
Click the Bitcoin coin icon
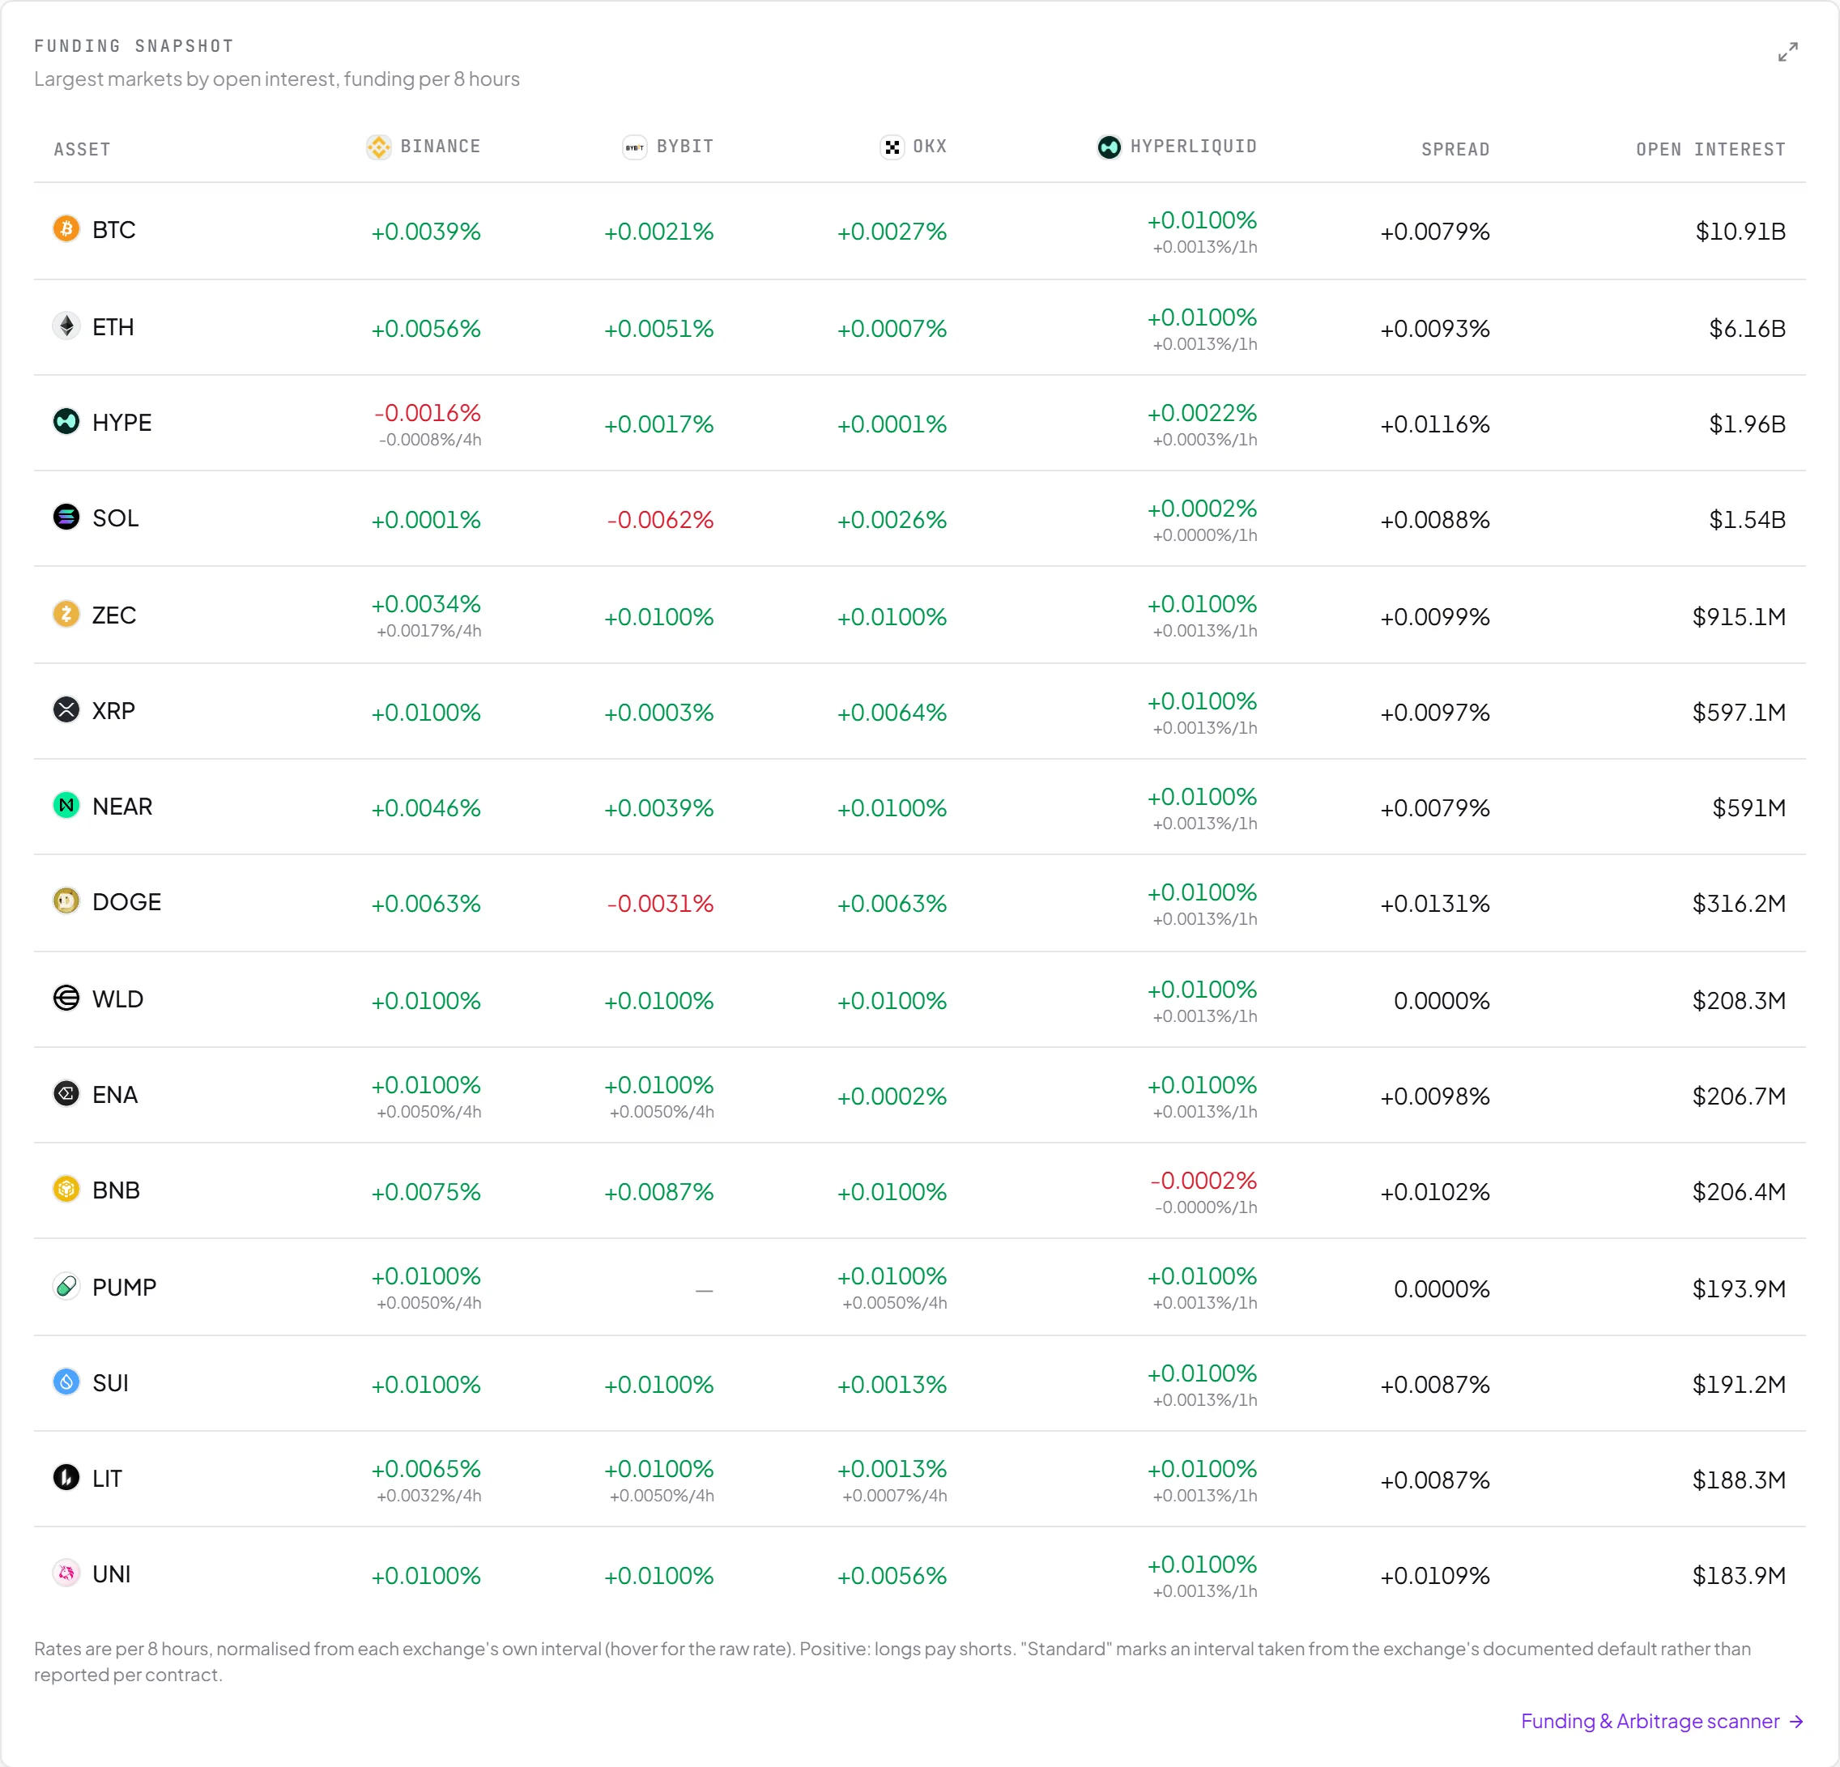point(66,228)
